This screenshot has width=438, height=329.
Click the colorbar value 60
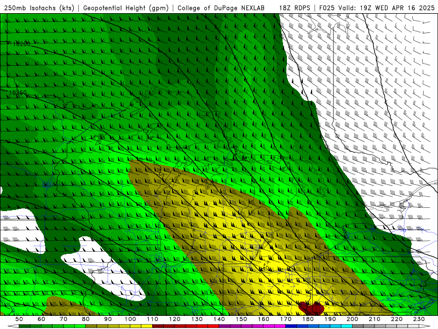point(41,319)
